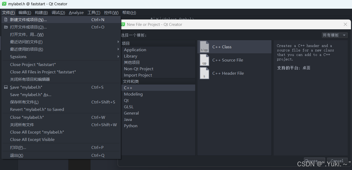This screenshot has width=352, height=170.
Task: Choose 退出(X) entry
Action: (61, 155)
